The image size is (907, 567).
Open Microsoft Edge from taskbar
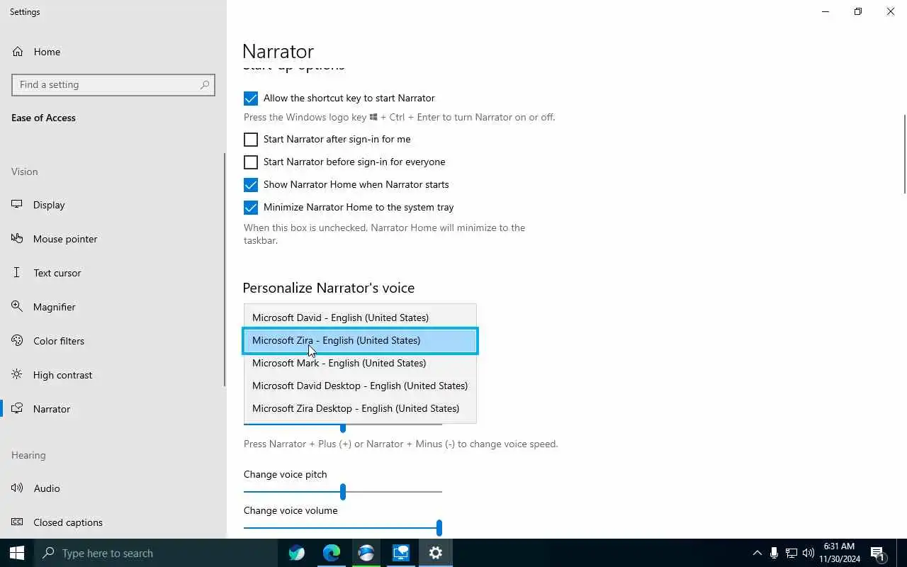(x=332, y=553)
